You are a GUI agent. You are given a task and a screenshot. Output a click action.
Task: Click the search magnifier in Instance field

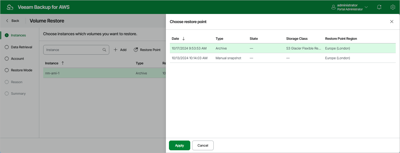[104, 50]
